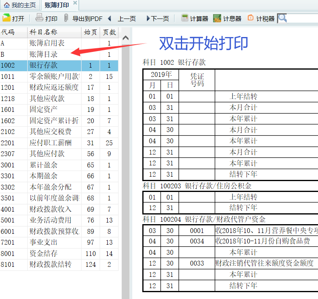Select the 以前年度盈余调 row
Screen dimensions: 318x299
tap(59, 198)
